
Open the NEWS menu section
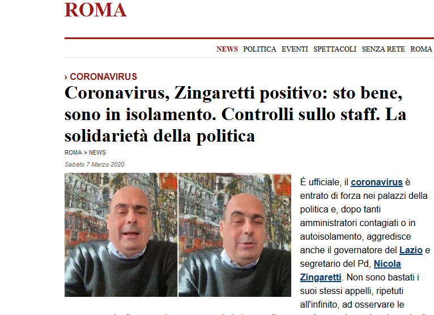[227, 49]
